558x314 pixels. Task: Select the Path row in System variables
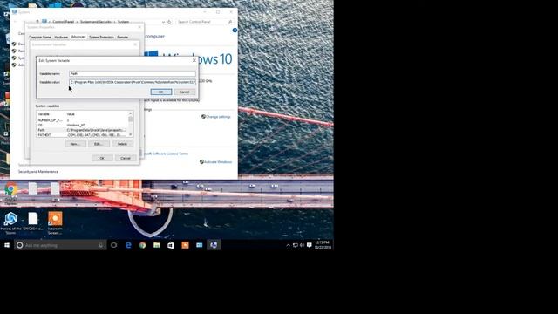pos(83,130)
